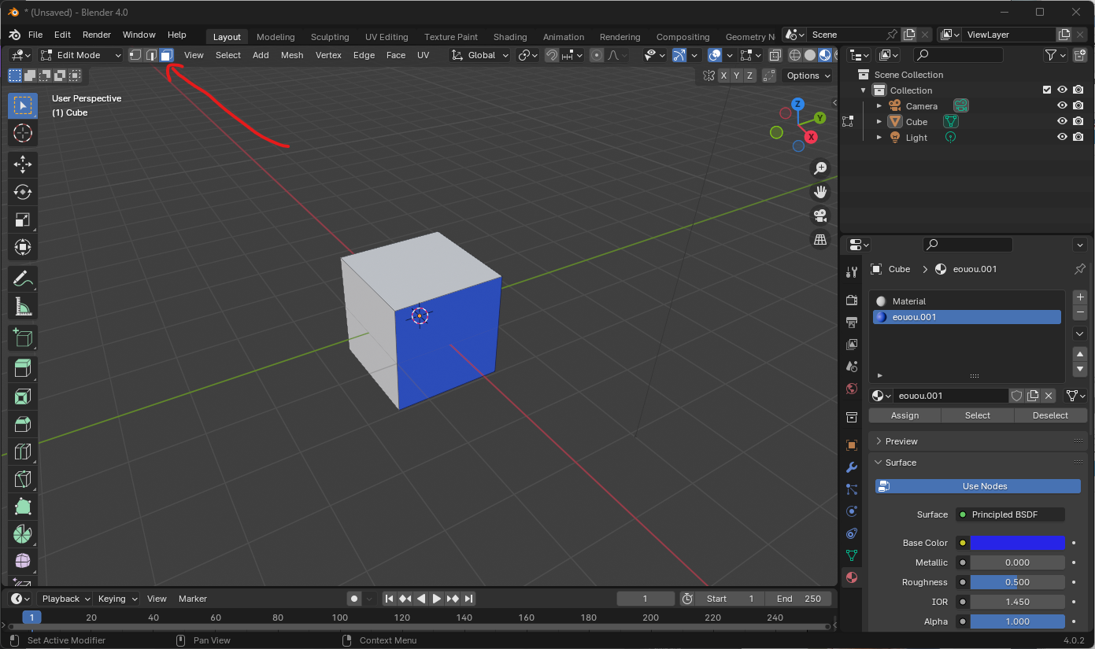Hide the Light object visibility
This screenshot has height=649, width=1095.
pos(1062,138)
